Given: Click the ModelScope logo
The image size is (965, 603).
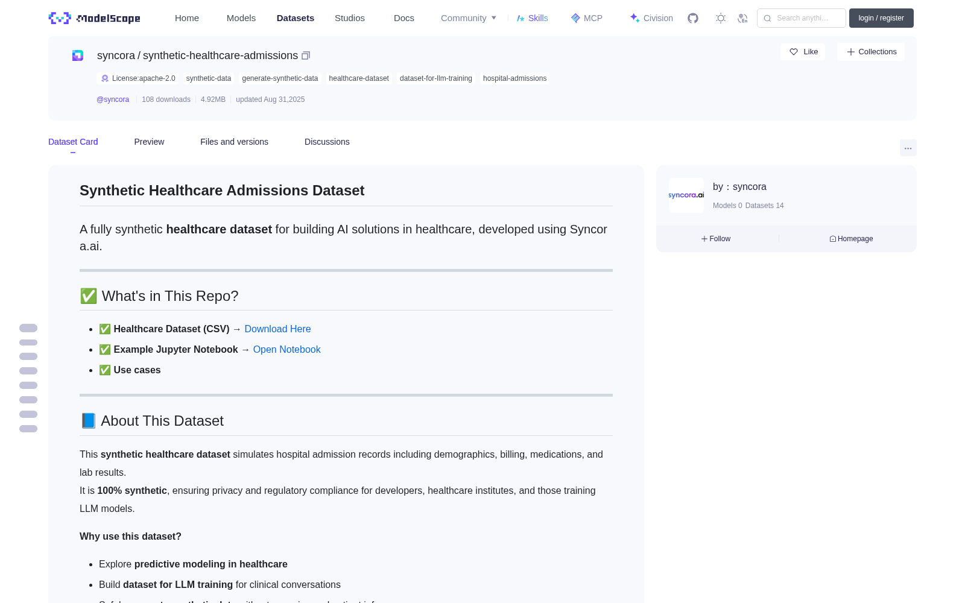Looking at the screenshot, I should pos(94,18).
